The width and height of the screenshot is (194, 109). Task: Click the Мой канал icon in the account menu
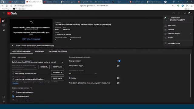pyautogui.click(x=166, y=25)
